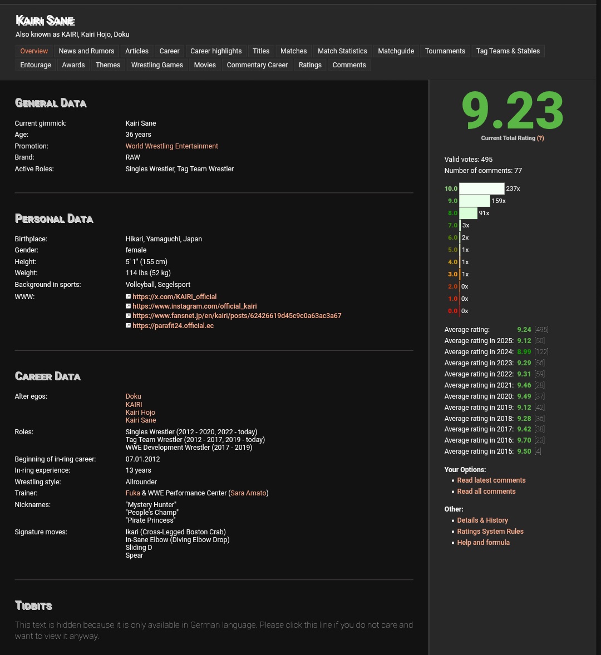Follow the Sara Amato trainer link
This screenshot has width=601, height=655.
click(x=248, y=493)
